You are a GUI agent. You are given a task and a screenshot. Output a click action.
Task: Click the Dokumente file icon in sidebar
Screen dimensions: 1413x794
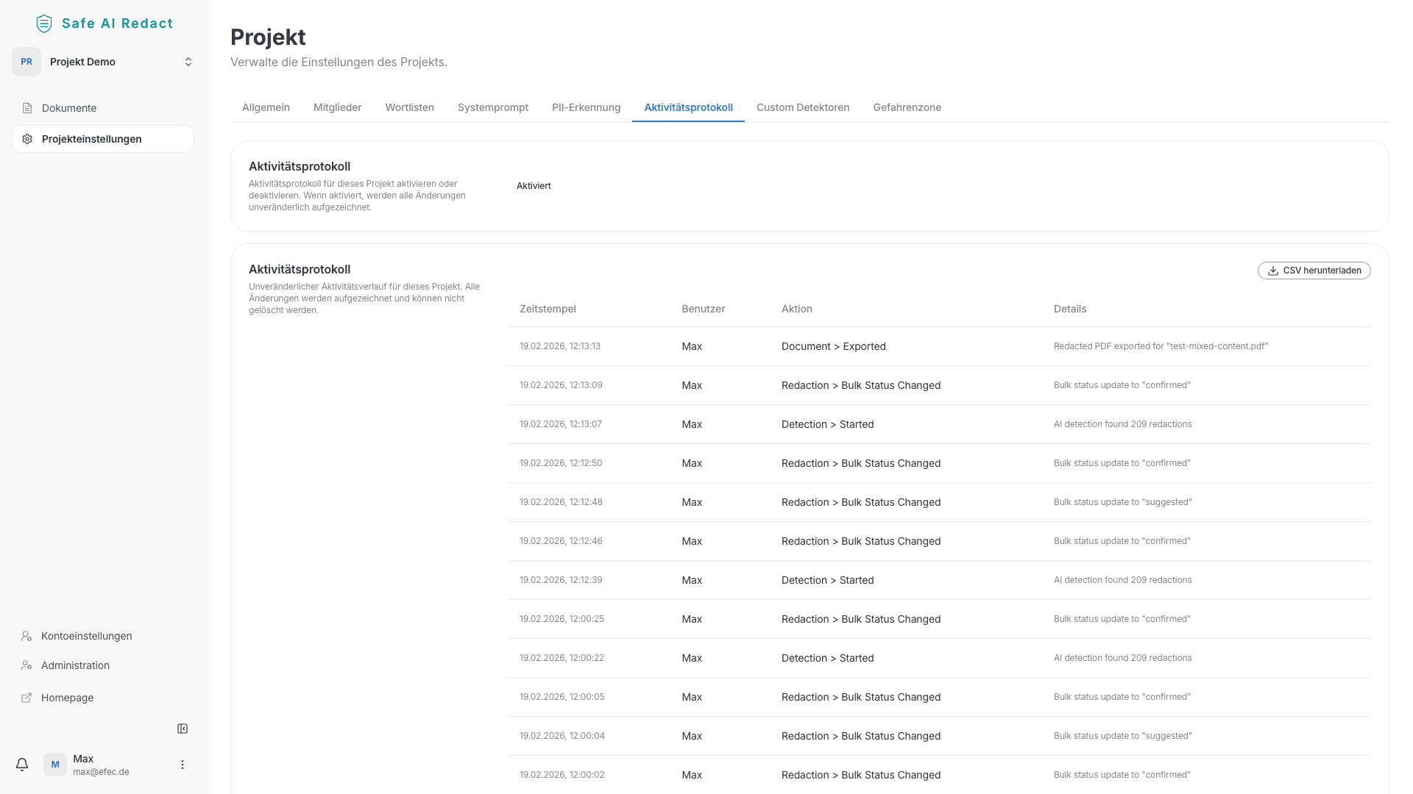coord(27,108)
